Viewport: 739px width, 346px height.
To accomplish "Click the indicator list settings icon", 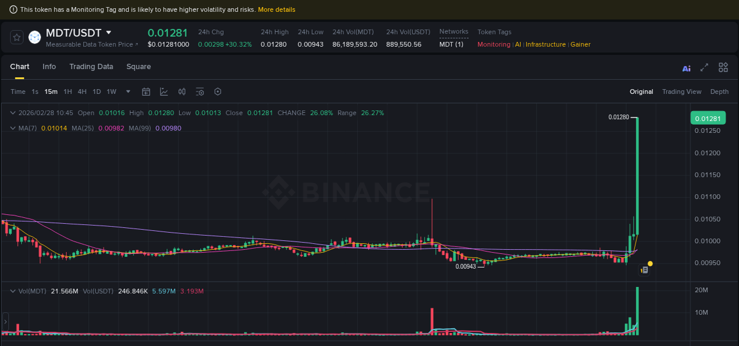I will click(x=200, y=92).
